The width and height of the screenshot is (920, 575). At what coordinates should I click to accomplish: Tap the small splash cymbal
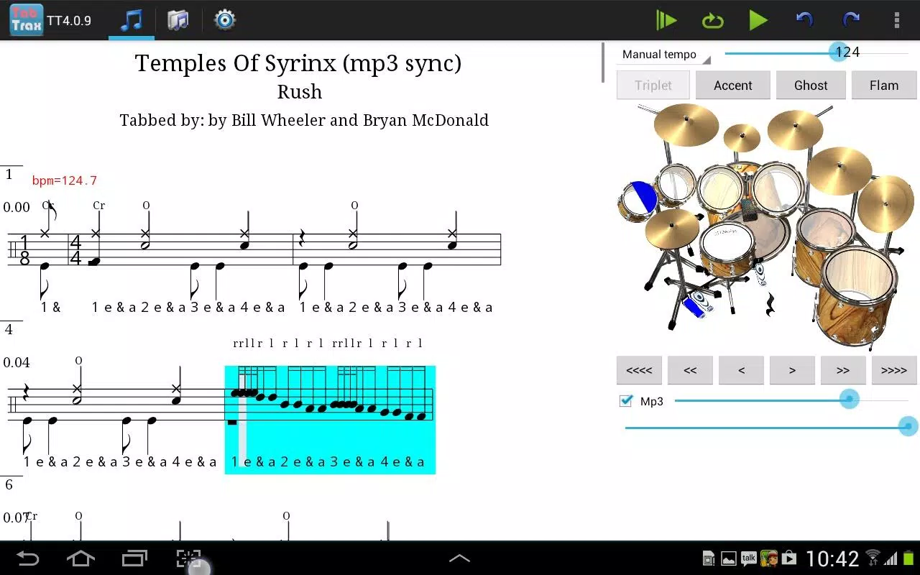coord(742,138)
